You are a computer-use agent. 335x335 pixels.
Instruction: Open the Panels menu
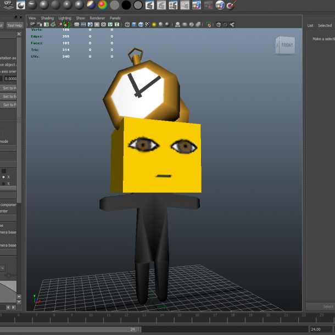pyautogui.click(x=115, y=18)
